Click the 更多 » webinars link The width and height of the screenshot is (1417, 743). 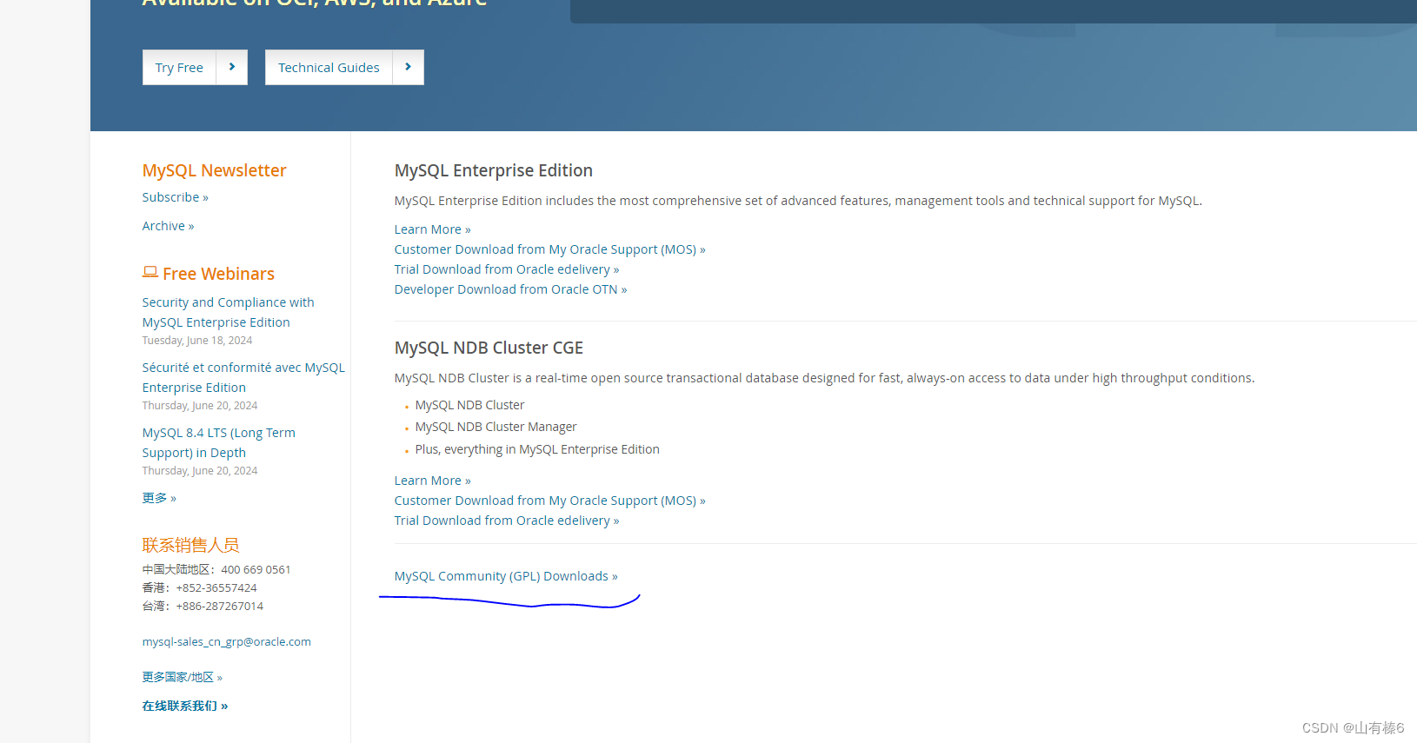tap(159, 498)
